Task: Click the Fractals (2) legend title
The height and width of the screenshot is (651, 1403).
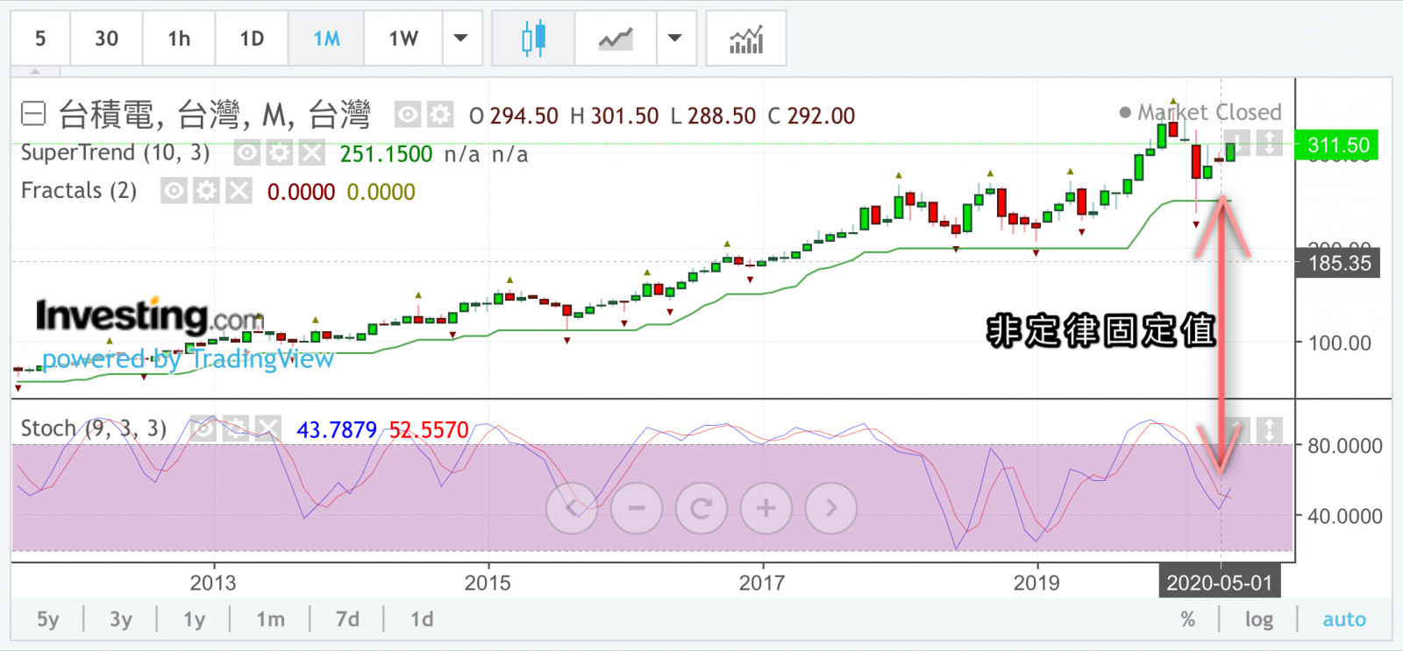Action: (x=79, y=191)
